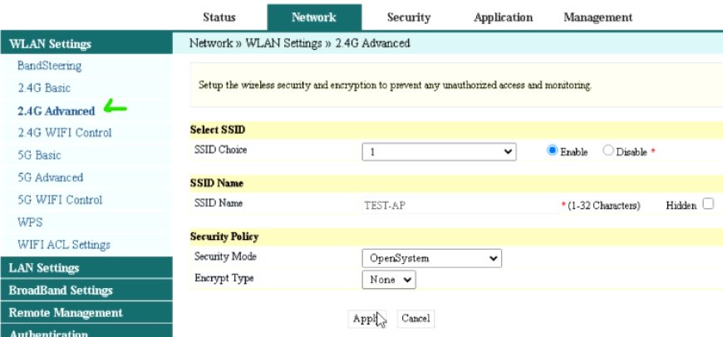The image size is (723, 337).
Task: Click the 'Select SSID' section heading
Action: click(x=218, y=129)
